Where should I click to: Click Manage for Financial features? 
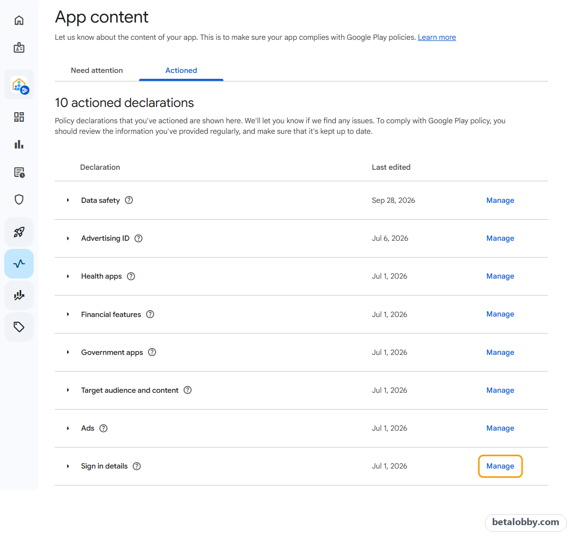click(x=500, y=314)
